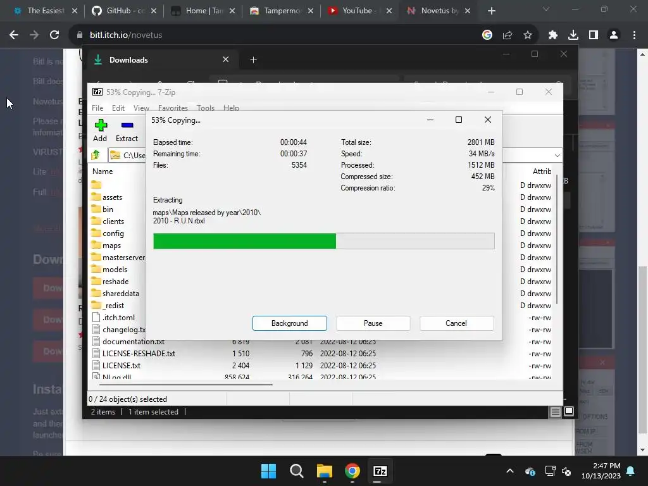Open Windows taskbar search
648x486 pixels.
[x=296, y=471]
